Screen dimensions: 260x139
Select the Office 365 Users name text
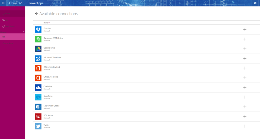tap(51, 77)
